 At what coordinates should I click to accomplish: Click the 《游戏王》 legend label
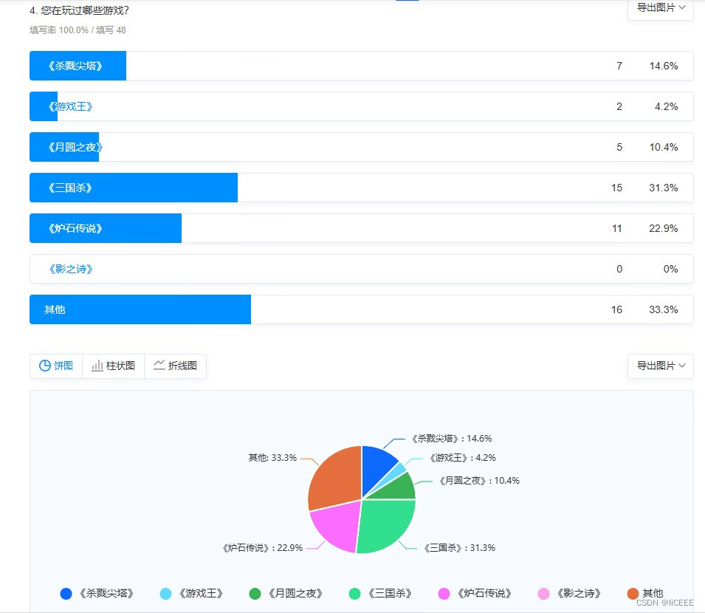[201, 594]
